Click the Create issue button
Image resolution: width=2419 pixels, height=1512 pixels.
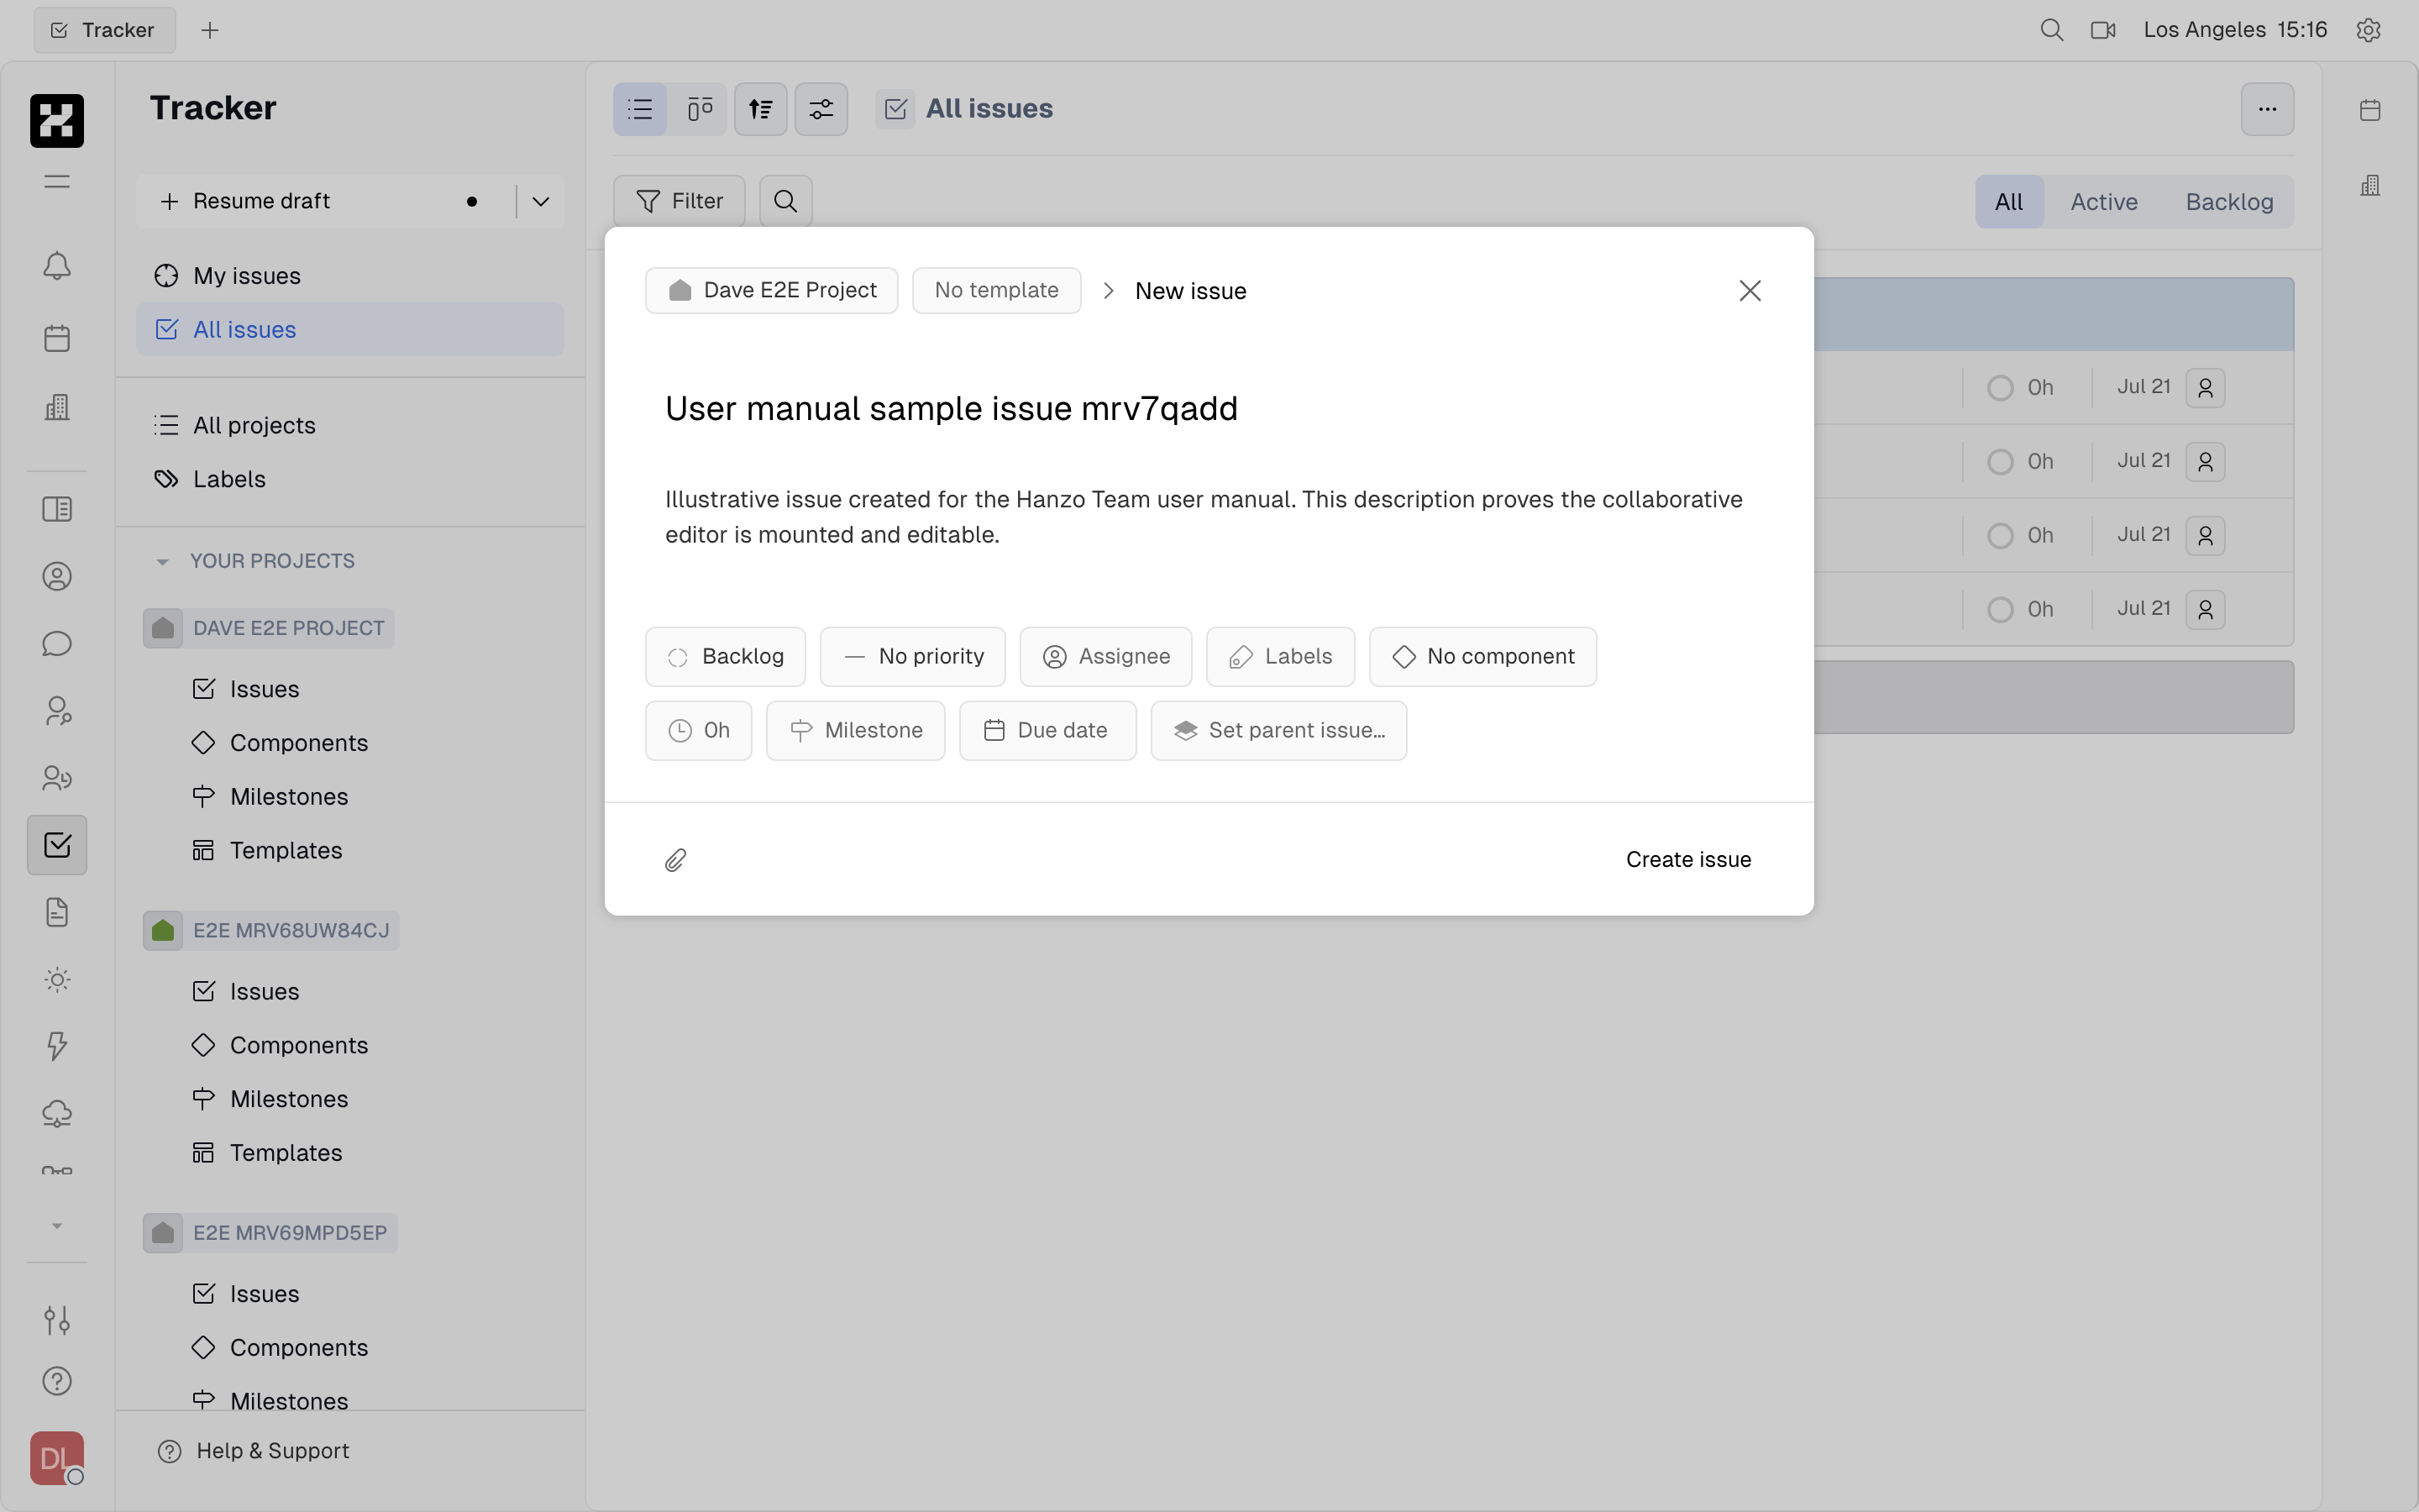pos(1688,860)
